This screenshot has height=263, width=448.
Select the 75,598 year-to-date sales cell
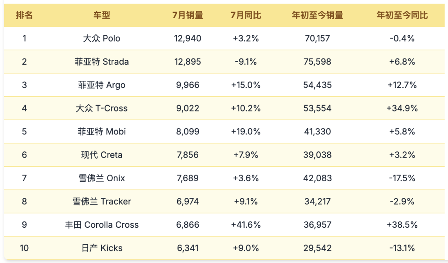(317, 62)
